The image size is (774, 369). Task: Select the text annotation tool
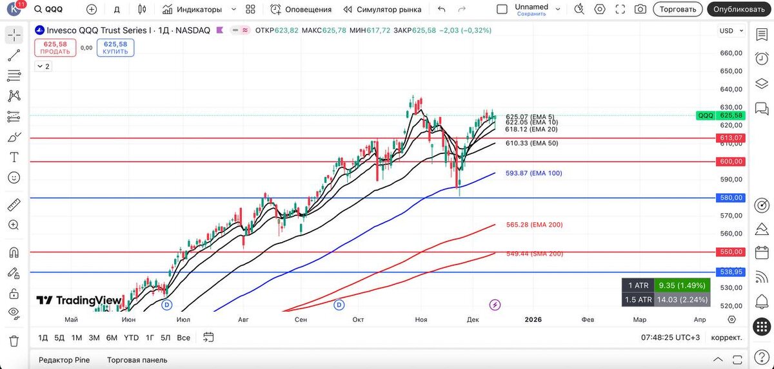14,157
